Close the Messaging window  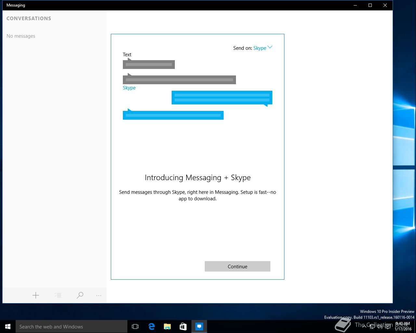[x=385, y=5]
